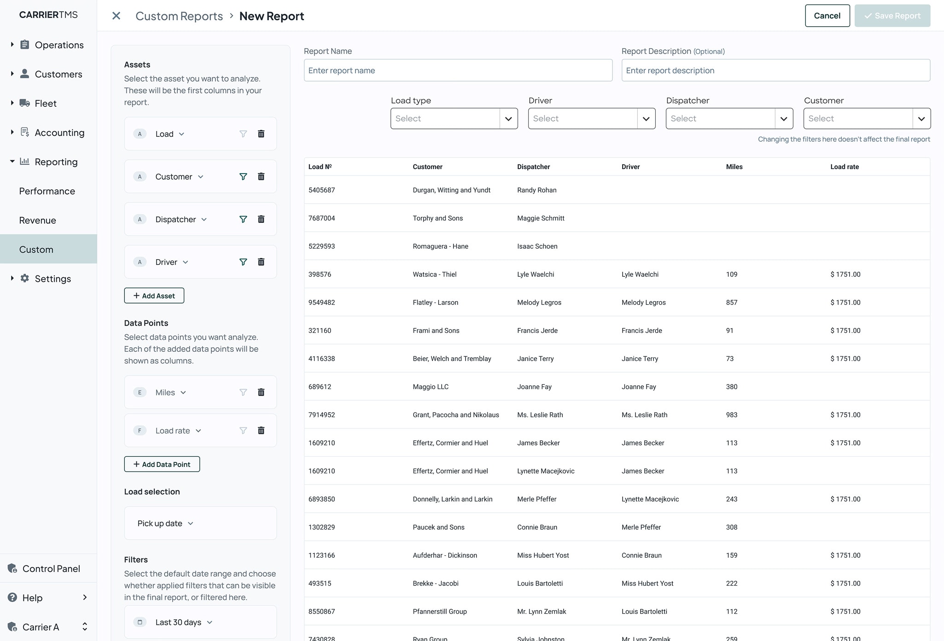Click the Add Data Point button
Screen dimensions: 944x641
click(162, 464)
